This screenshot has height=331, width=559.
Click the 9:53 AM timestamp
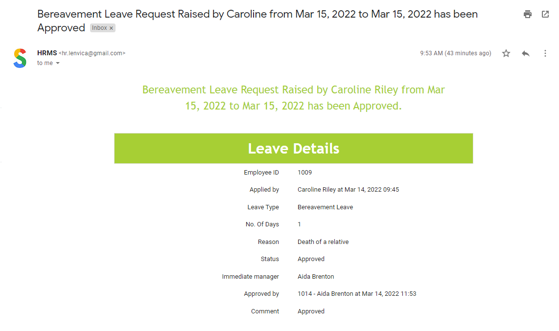[x=455, y=53]
